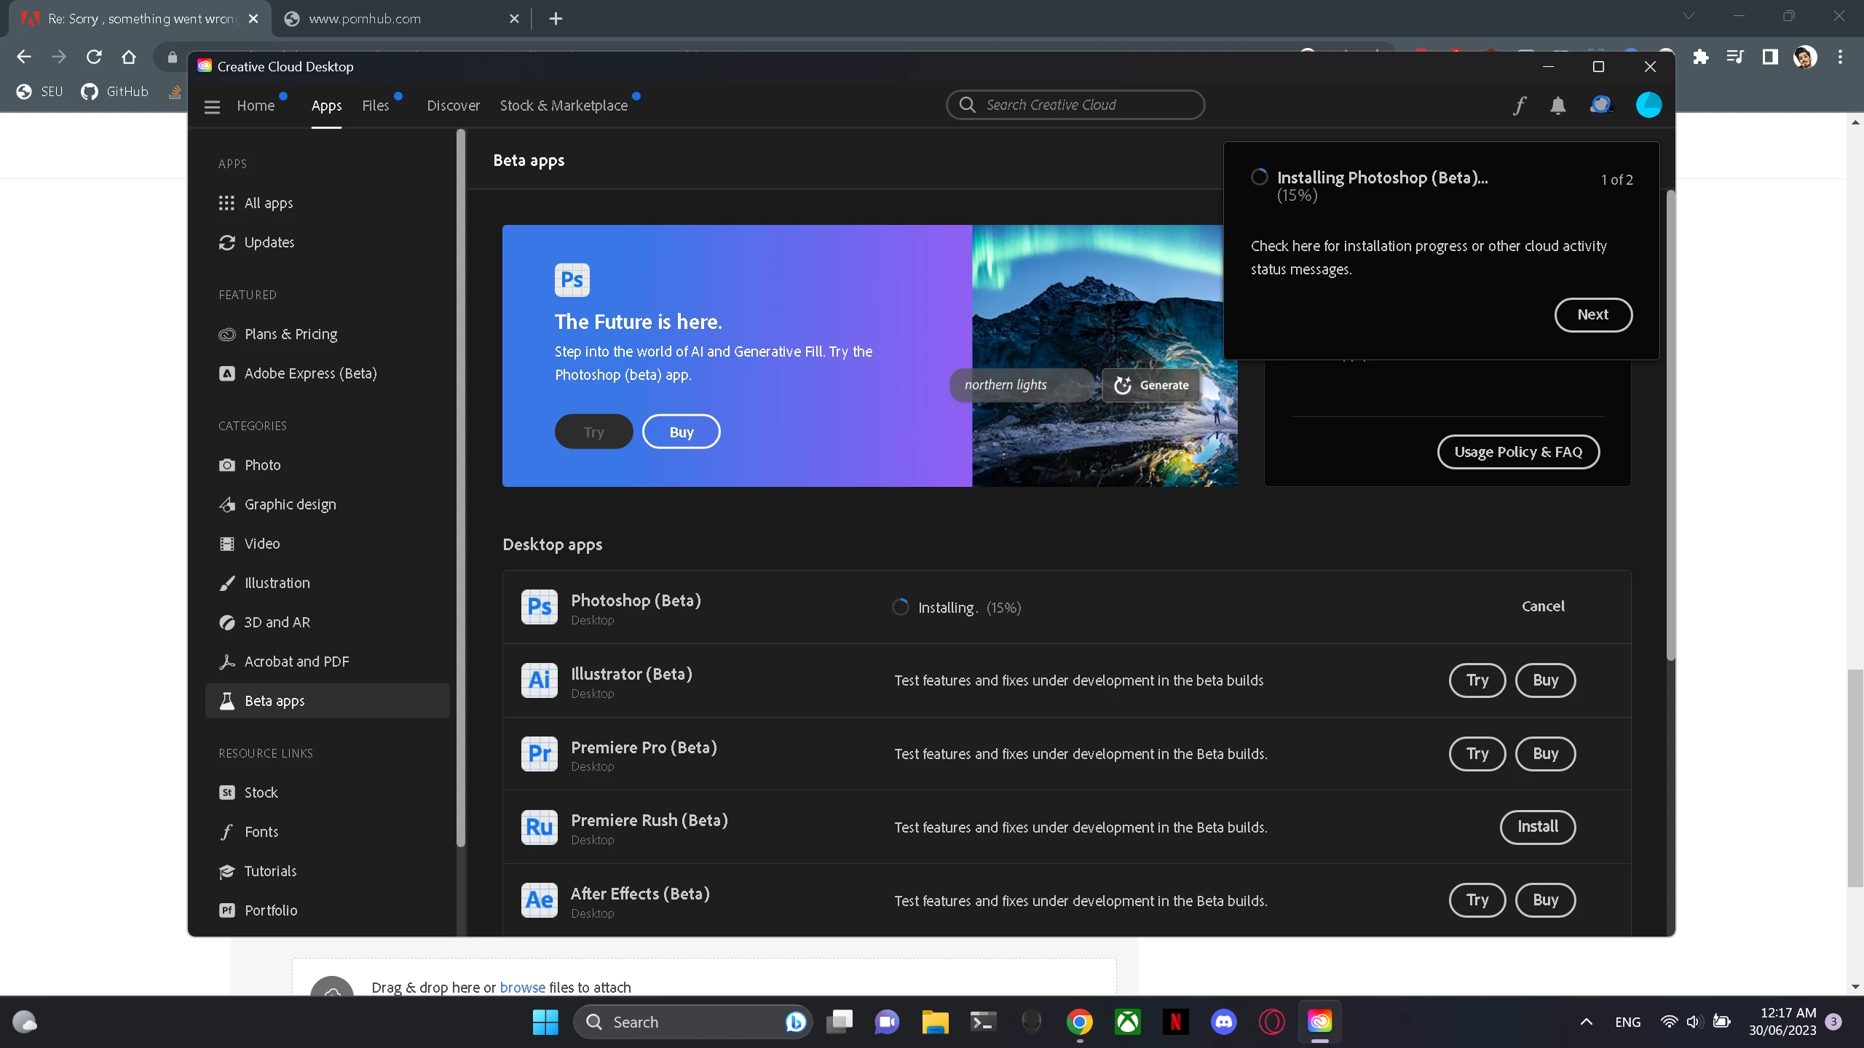Open the account profile avatar
Image resolution: width=1864 pixels, height=1048 pixels.
click(x=1648, y=106)
